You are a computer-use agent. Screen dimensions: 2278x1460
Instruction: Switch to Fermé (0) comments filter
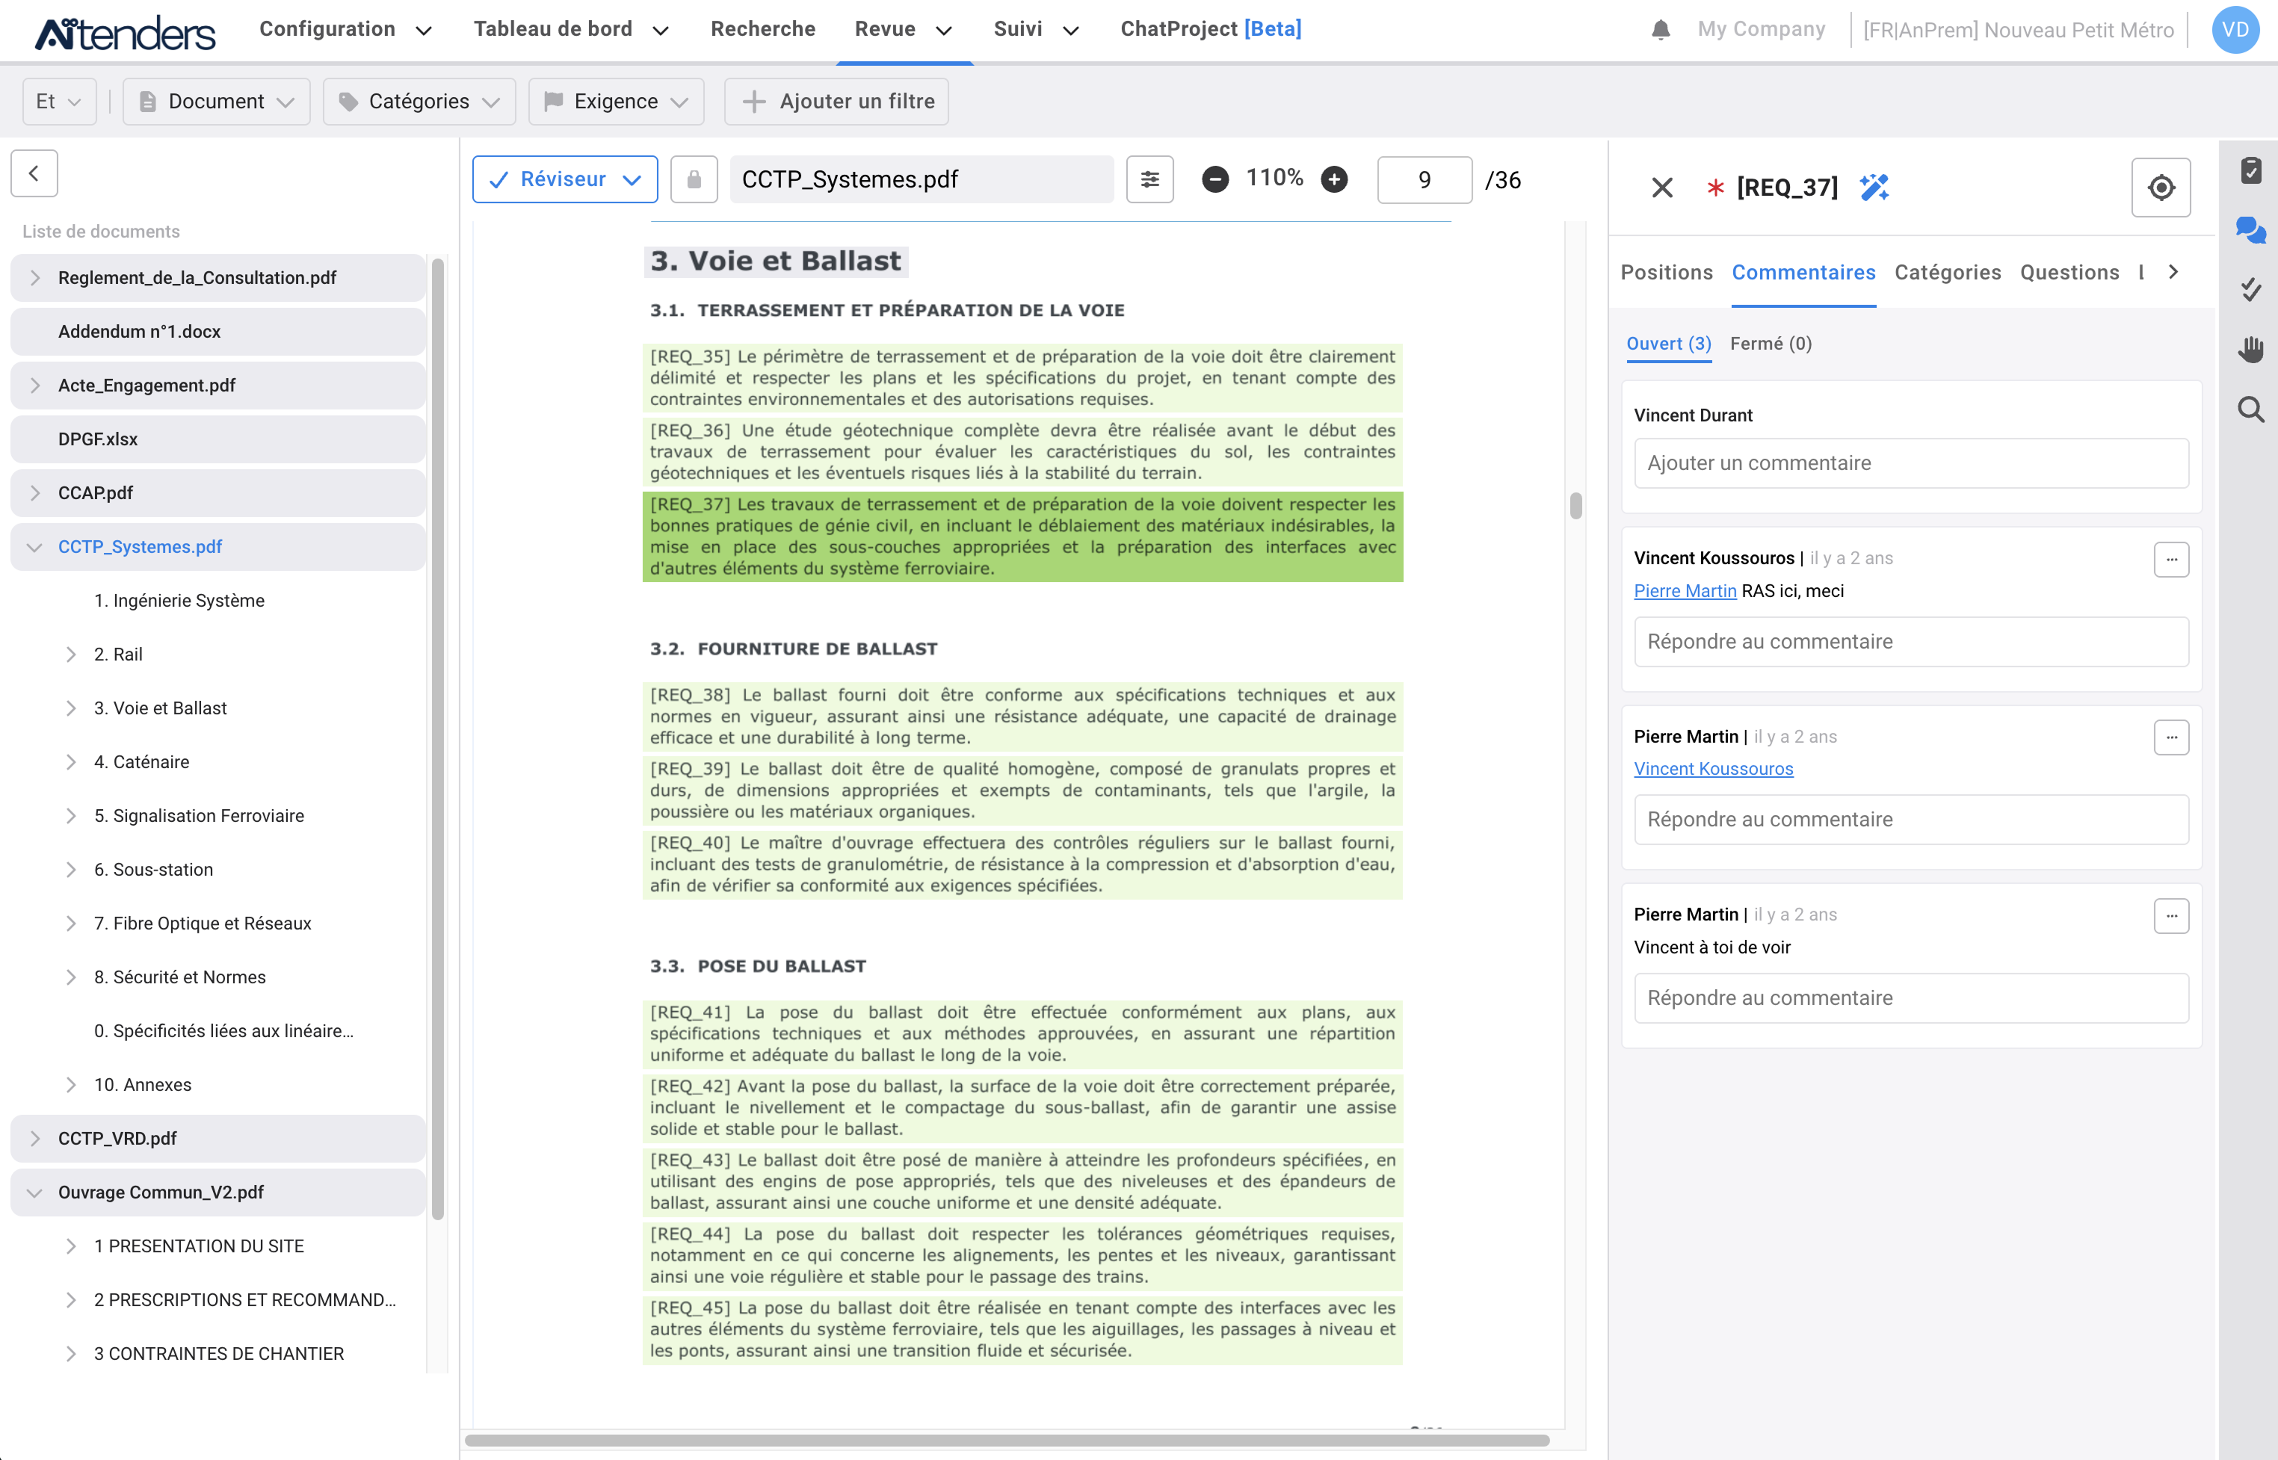[1770, 343]
